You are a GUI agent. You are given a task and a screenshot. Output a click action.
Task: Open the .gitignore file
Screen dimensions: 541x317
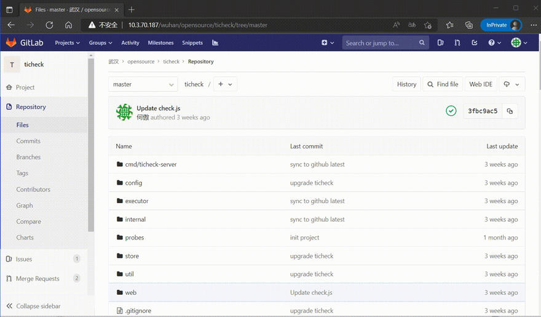(x=138, y=311)
